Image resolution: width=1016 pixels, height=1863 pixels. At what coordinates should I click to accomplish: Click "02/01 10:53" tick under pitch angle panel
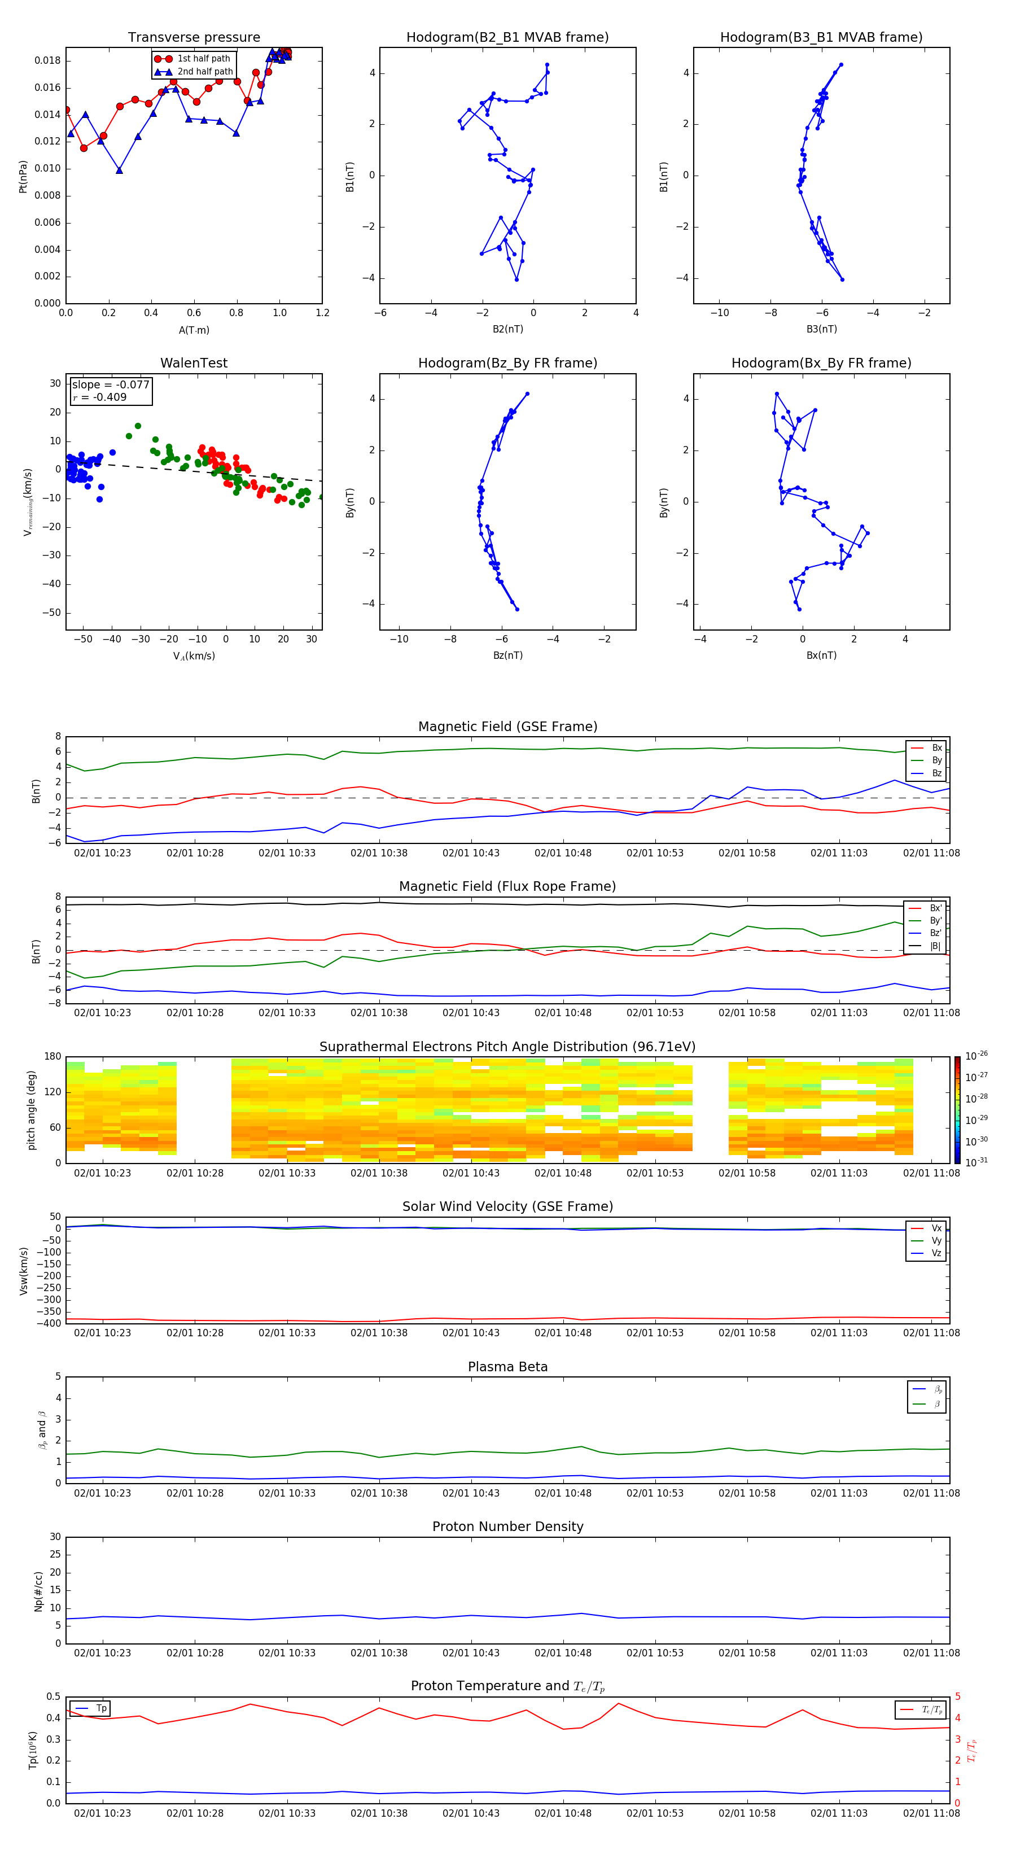(655, 1173)
